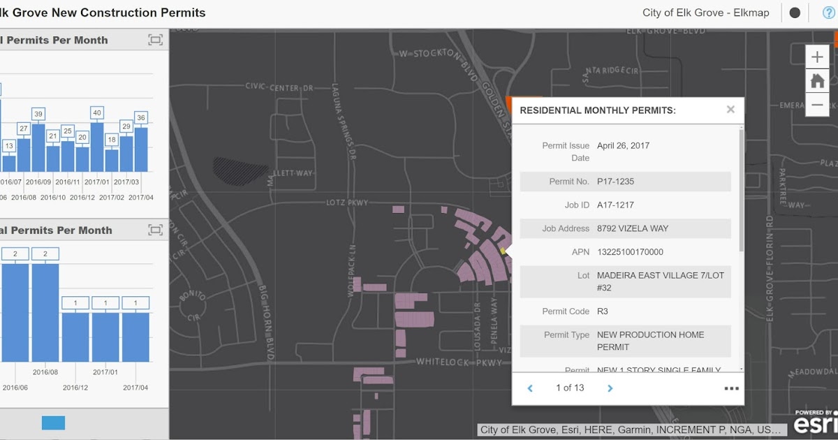Image resolution: width=838 pixels, height=440 pixels.
Task: Select the blue legend swatch below the charts
Action: tap(54, 423)
